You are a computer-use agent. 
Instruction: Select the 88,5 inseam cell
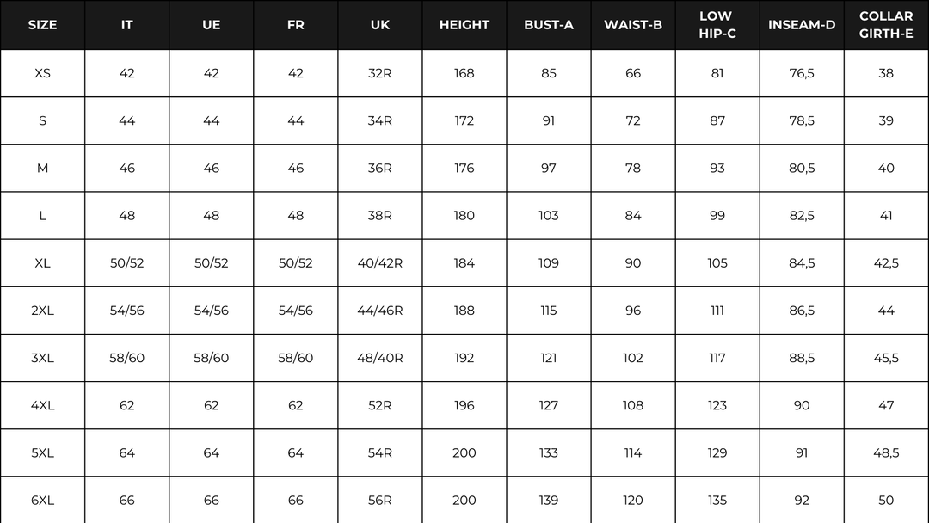801,358
